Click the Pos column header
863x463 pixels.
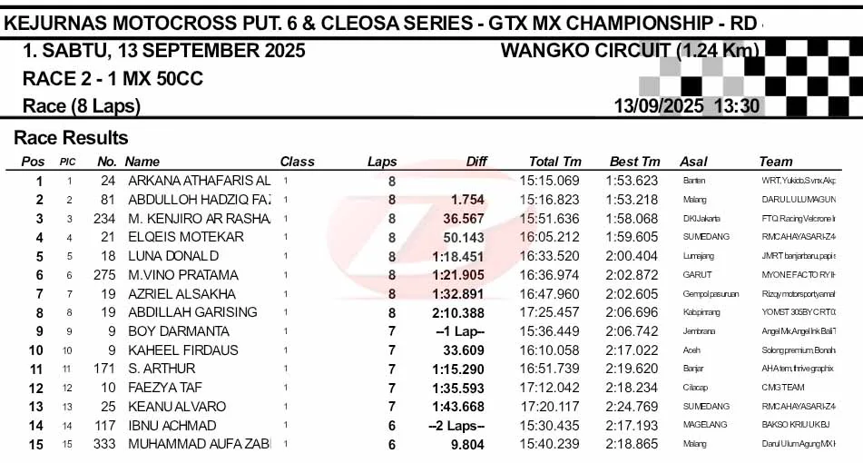pos(33,162)
